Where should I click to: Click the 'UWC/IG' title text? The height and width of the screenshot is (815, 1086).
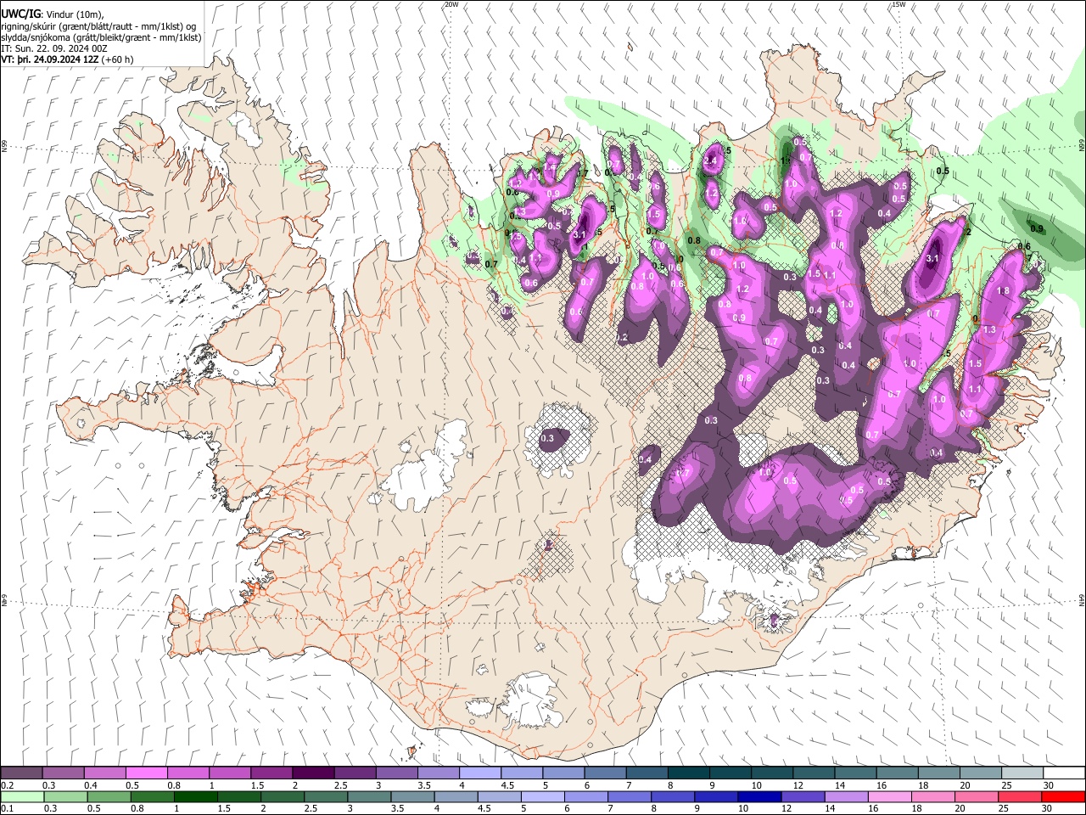point(20,14)
